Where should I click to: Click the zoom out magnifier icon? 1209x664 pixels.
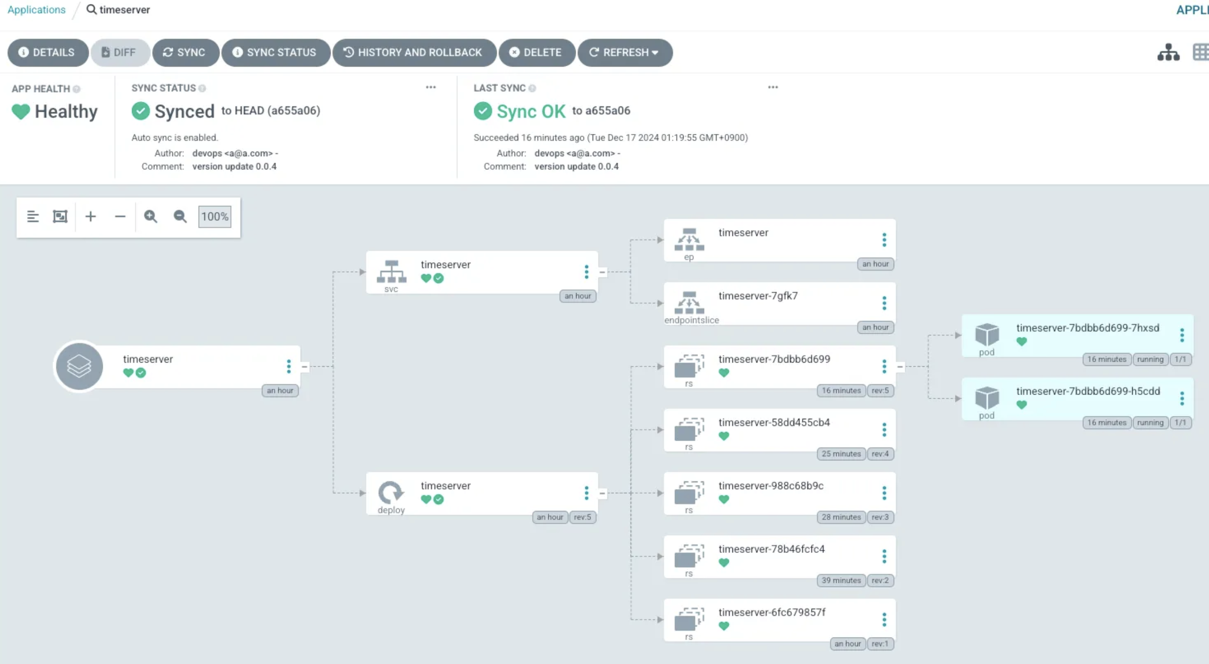pyautogui.click(x=180, y=216)
